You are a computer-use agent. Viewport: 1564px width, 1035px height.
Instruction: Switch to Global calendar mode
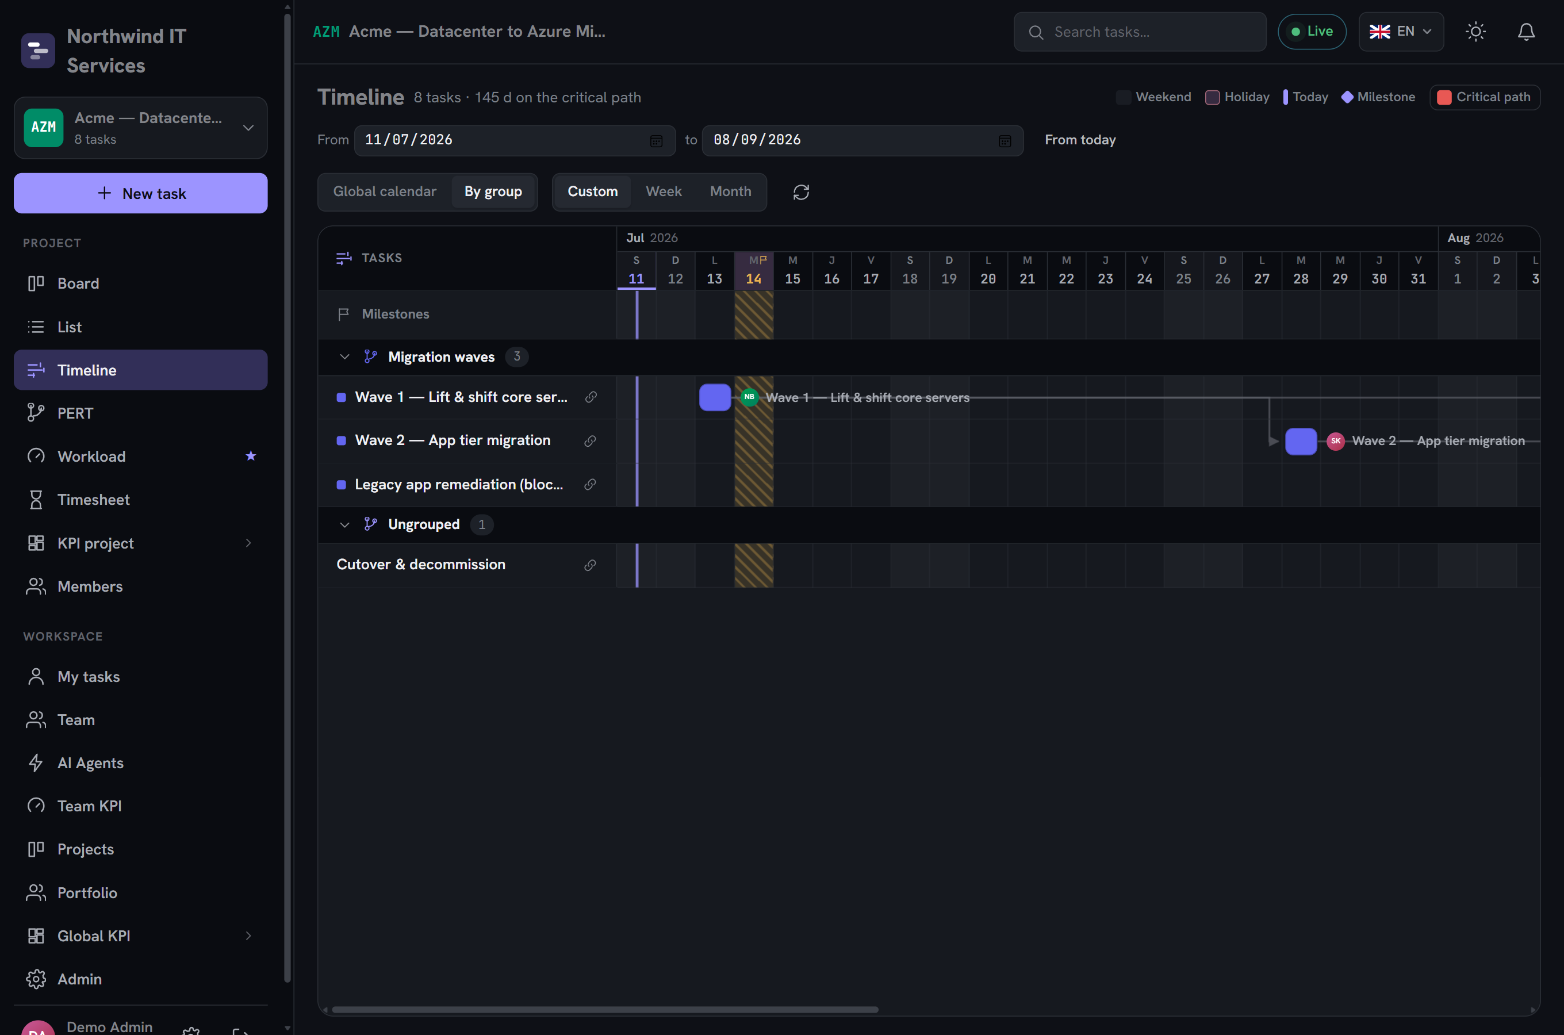[385, 191]
